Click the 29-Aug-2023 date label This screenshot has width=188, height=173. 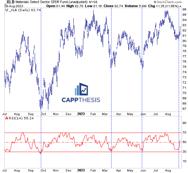click(13, 5)
